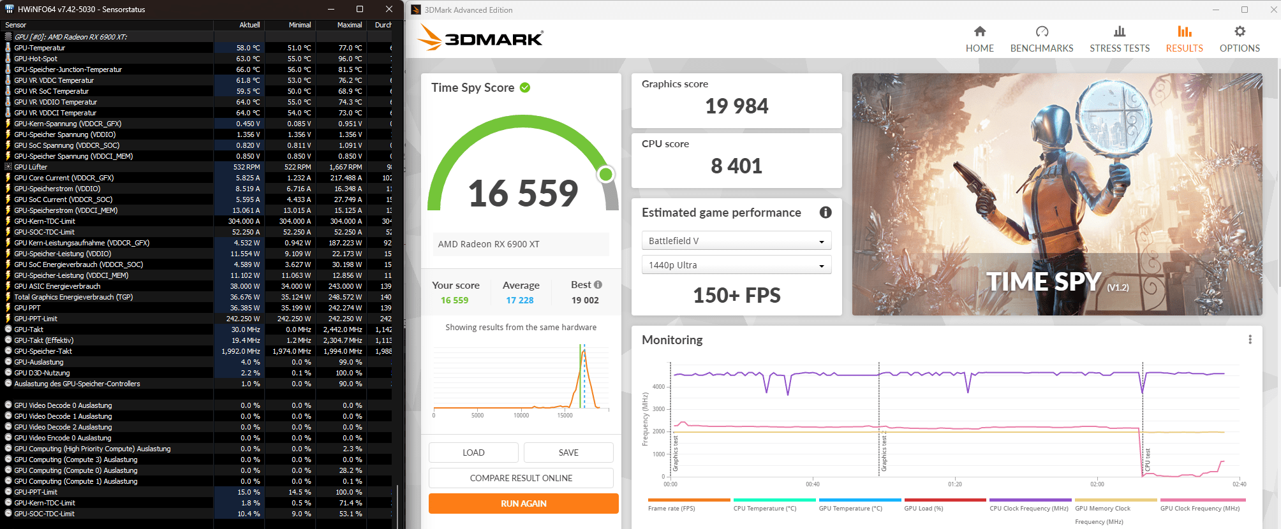Open the Battlefield V game dropdown
This screenshot has width=1281, height=529.
point(736,241)
